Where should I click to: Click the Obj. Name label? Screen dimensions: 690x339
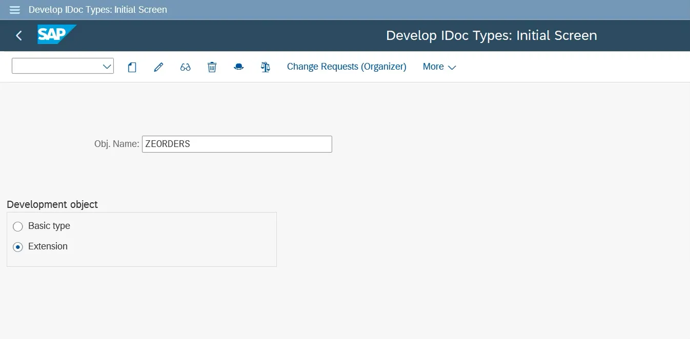(116, 144)
